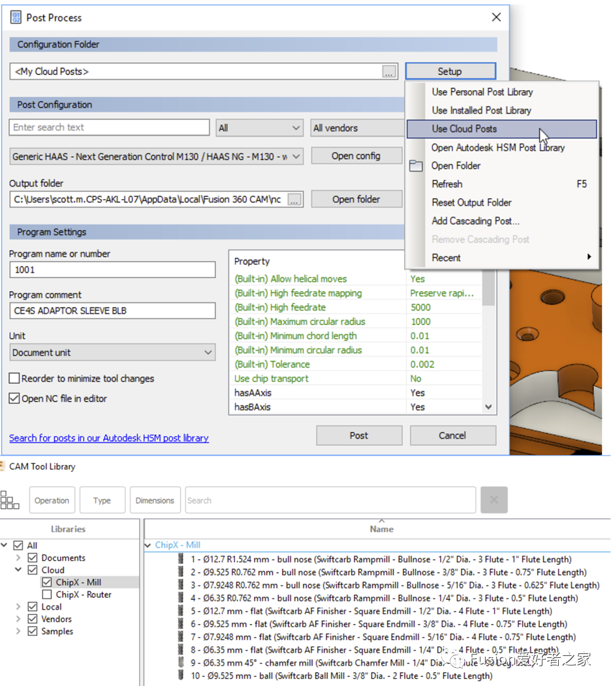Click the Program comment field
The height and width of the screenshot is (686, 611).
(112, 311)
